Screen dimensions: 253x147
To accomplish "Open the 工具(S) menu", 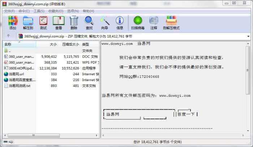I will point(39,11).
